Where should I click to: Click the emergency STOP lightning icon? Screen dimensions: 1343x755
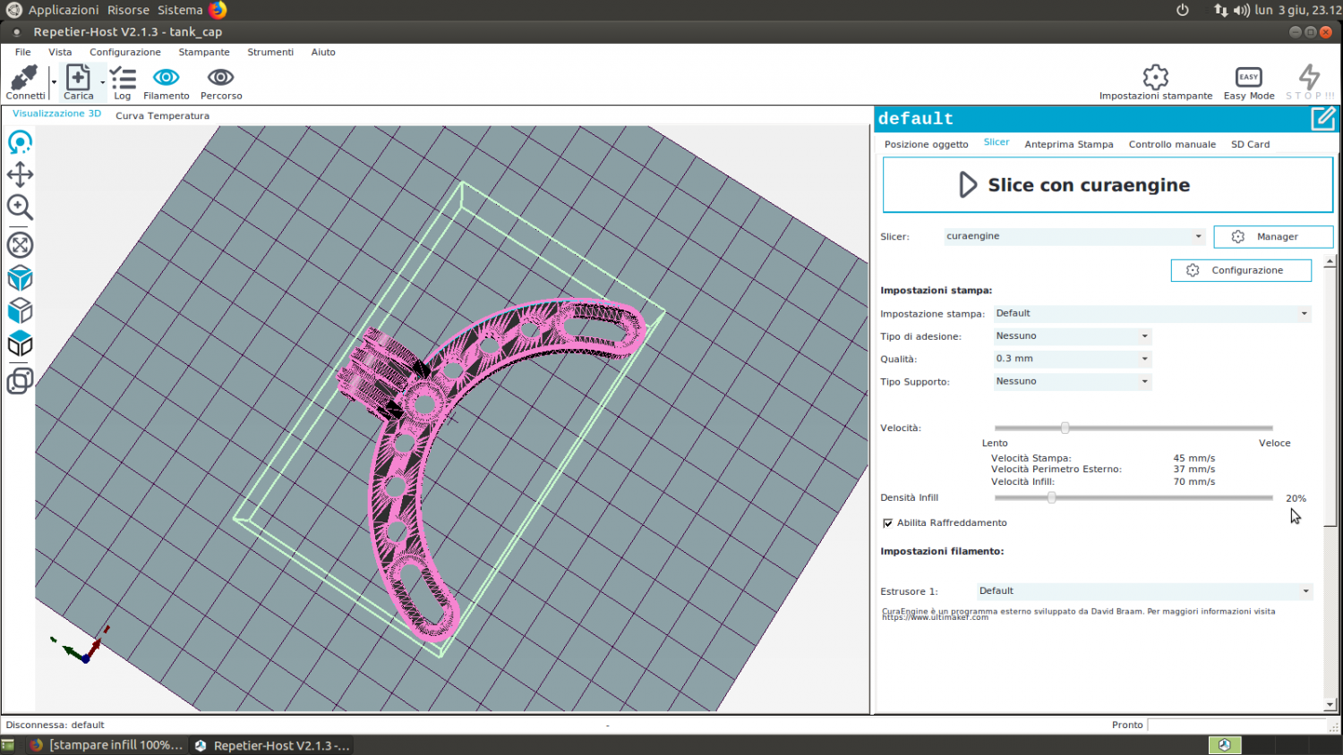coord(1309,76)
